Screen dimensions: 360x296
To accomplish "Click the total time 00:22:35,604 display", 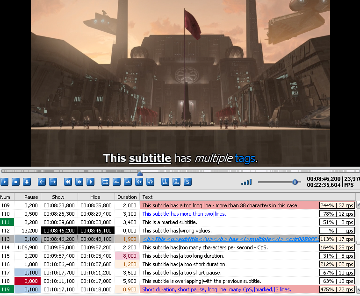I will click(x=324, y=185).
